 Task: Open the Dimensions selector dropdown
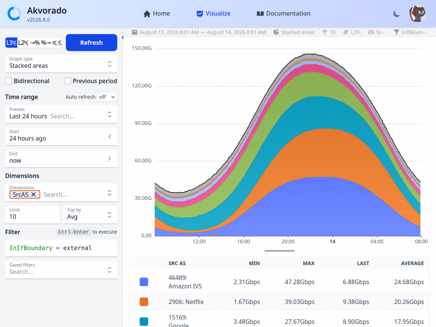click(61, 193)
